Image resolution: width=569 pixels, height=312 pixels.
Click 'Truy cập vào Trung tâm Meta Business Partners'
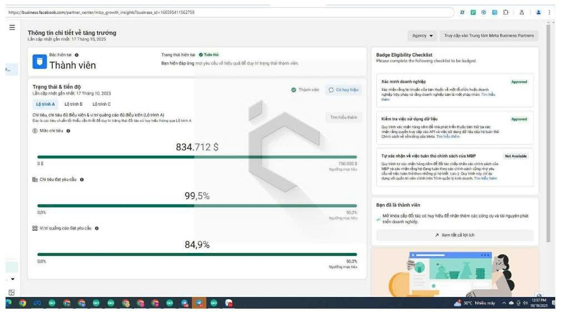pos(489,36)
